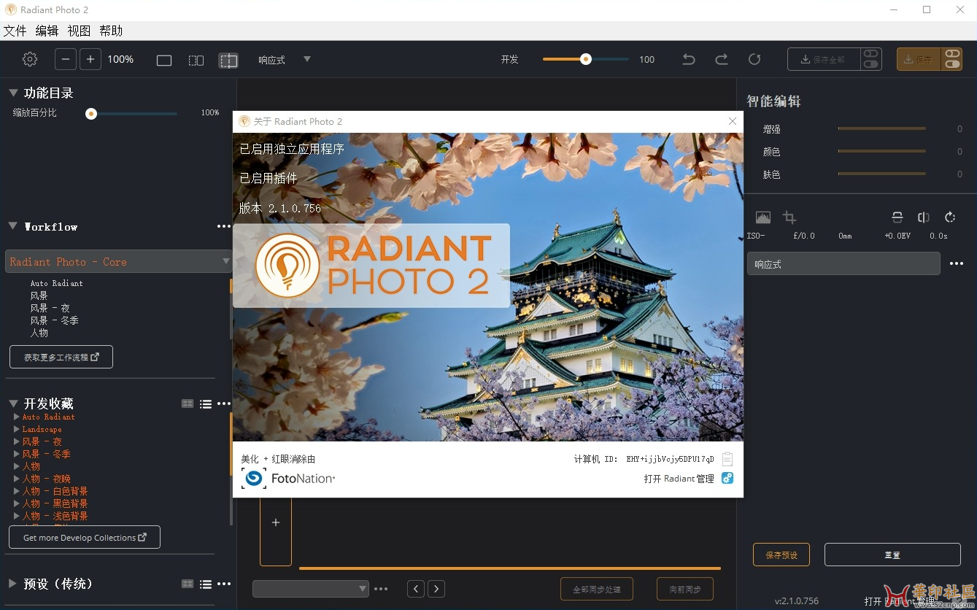This screenshot has height=610, width=977.
Task: Click the 开发 strength slider handle
Action: [585, 59]
